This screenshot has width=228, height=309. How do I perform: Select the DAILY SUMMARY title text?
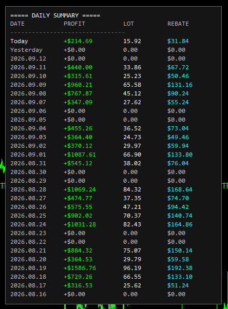tap(55, 15)
